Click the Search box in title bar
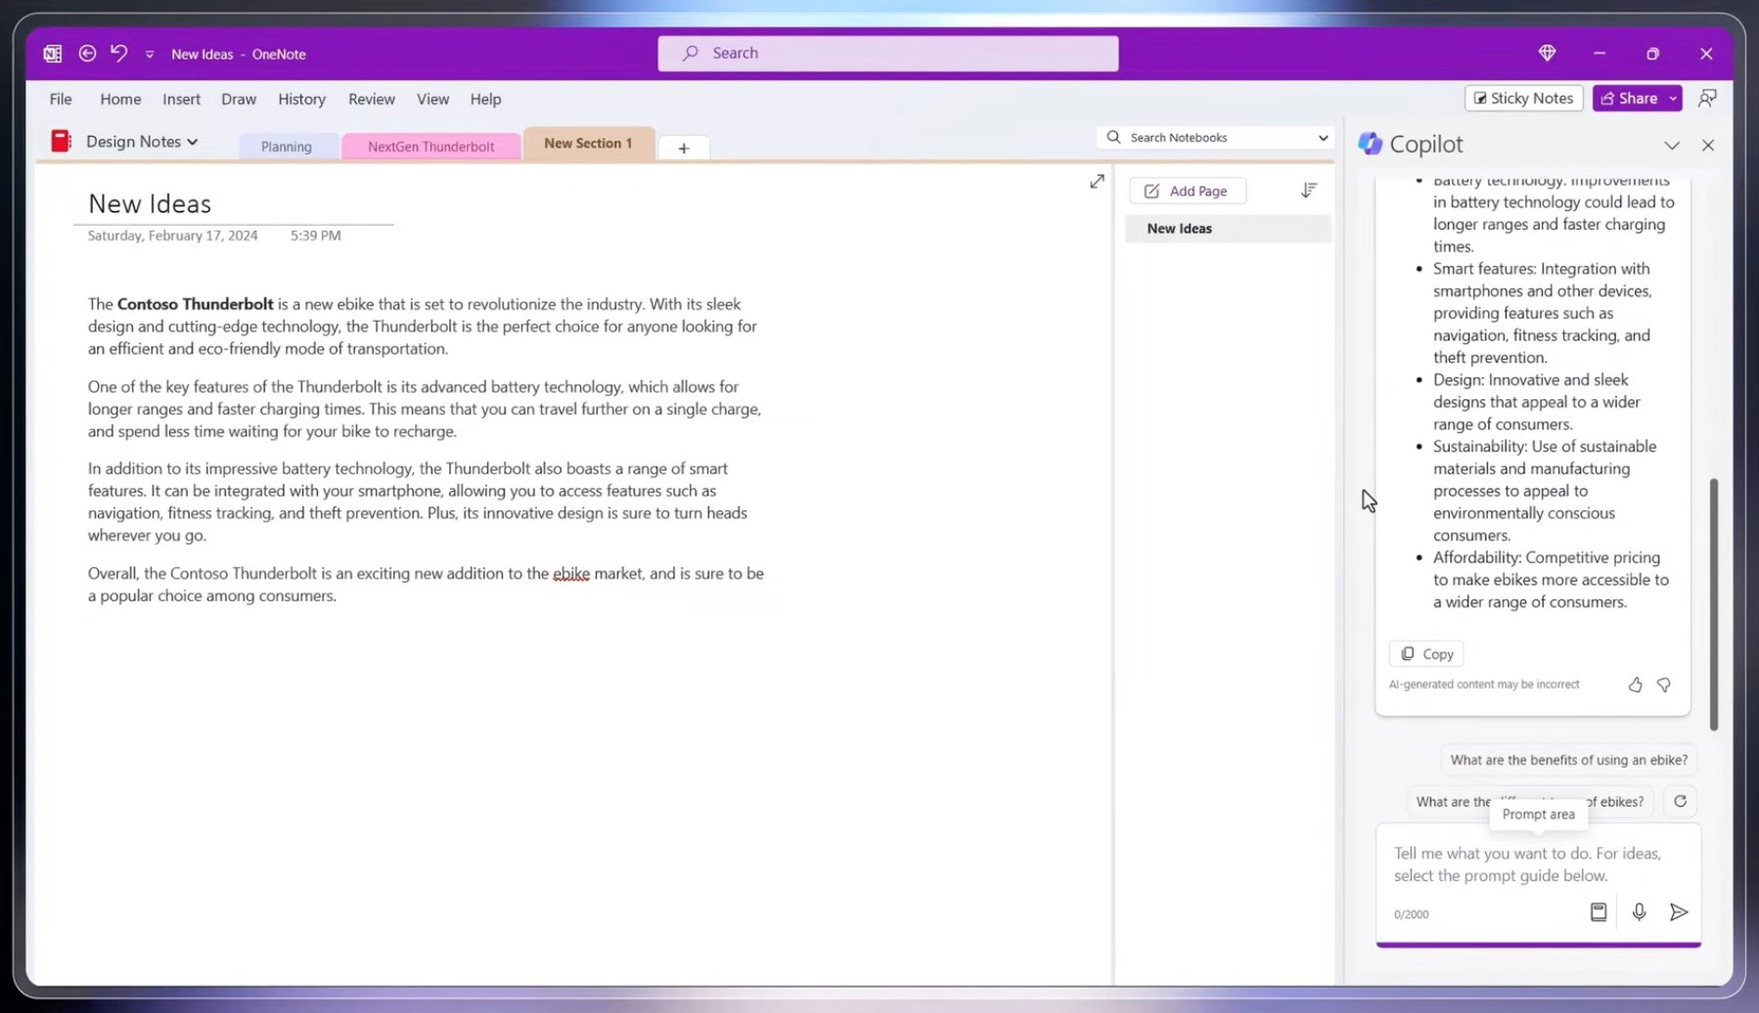Screen dimensions: 1759x1013 point(887,53)
